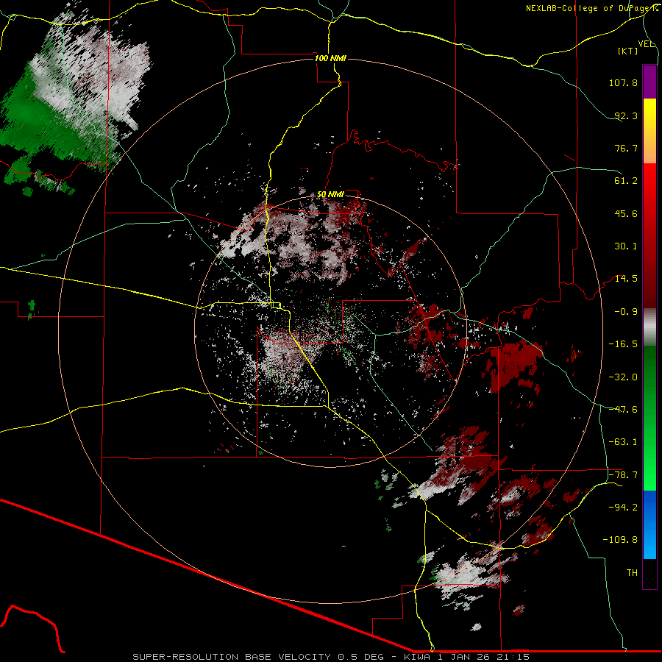Click the 100 NMI range ring label

click(330, 58)
